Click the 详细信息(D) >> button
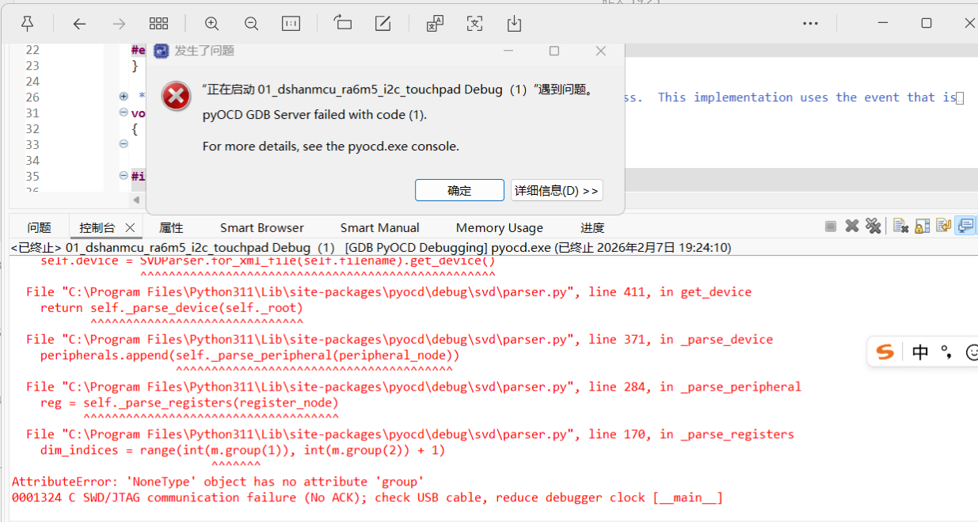 pyautogui.click(x=557, y=190)
